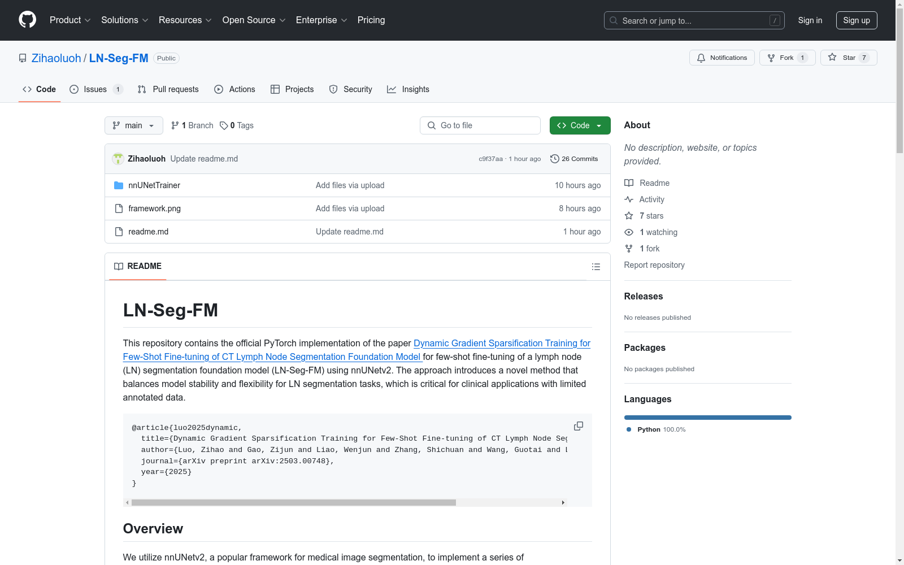View the 26 Commits history
This screenshot has height=565, width=904.
pyautogui.click(x=574, y=159)
